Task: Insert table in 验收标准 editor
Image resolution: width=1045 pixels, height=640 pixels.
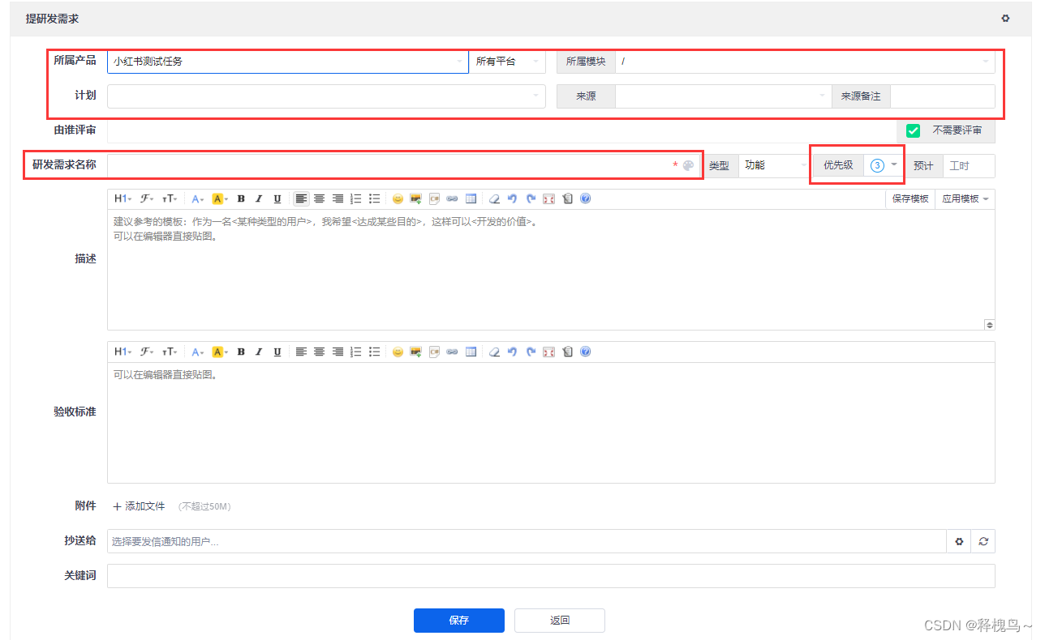Action: [x=471, y=352]
